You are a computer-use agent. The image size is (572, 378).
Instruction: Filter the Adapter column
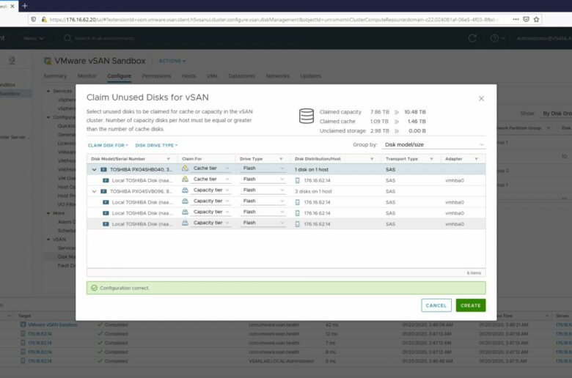point(476,159)
